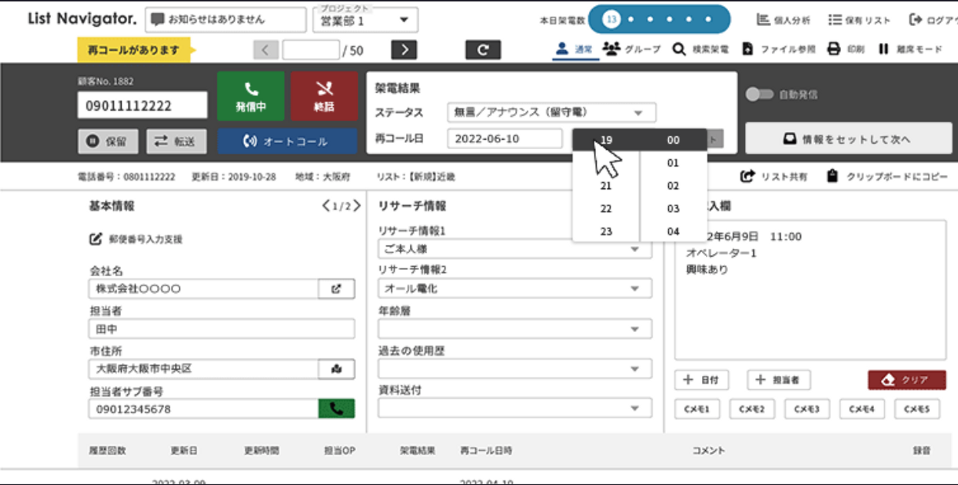This screenshot has width=958, height=485.
Task: Switch to the グループ tab
Action: 631,49
